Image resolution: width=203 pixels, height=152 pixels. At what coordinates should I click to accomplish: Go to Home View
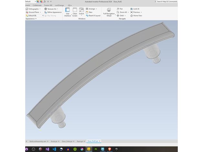[x=136, y=15]
